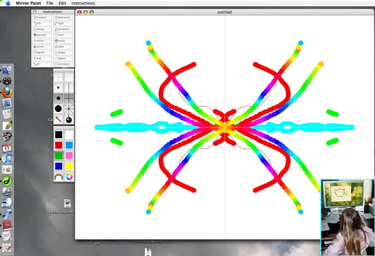Choose the smallest dot brush size
This screenshot has width=375, height=256.
tap(58, 77)
